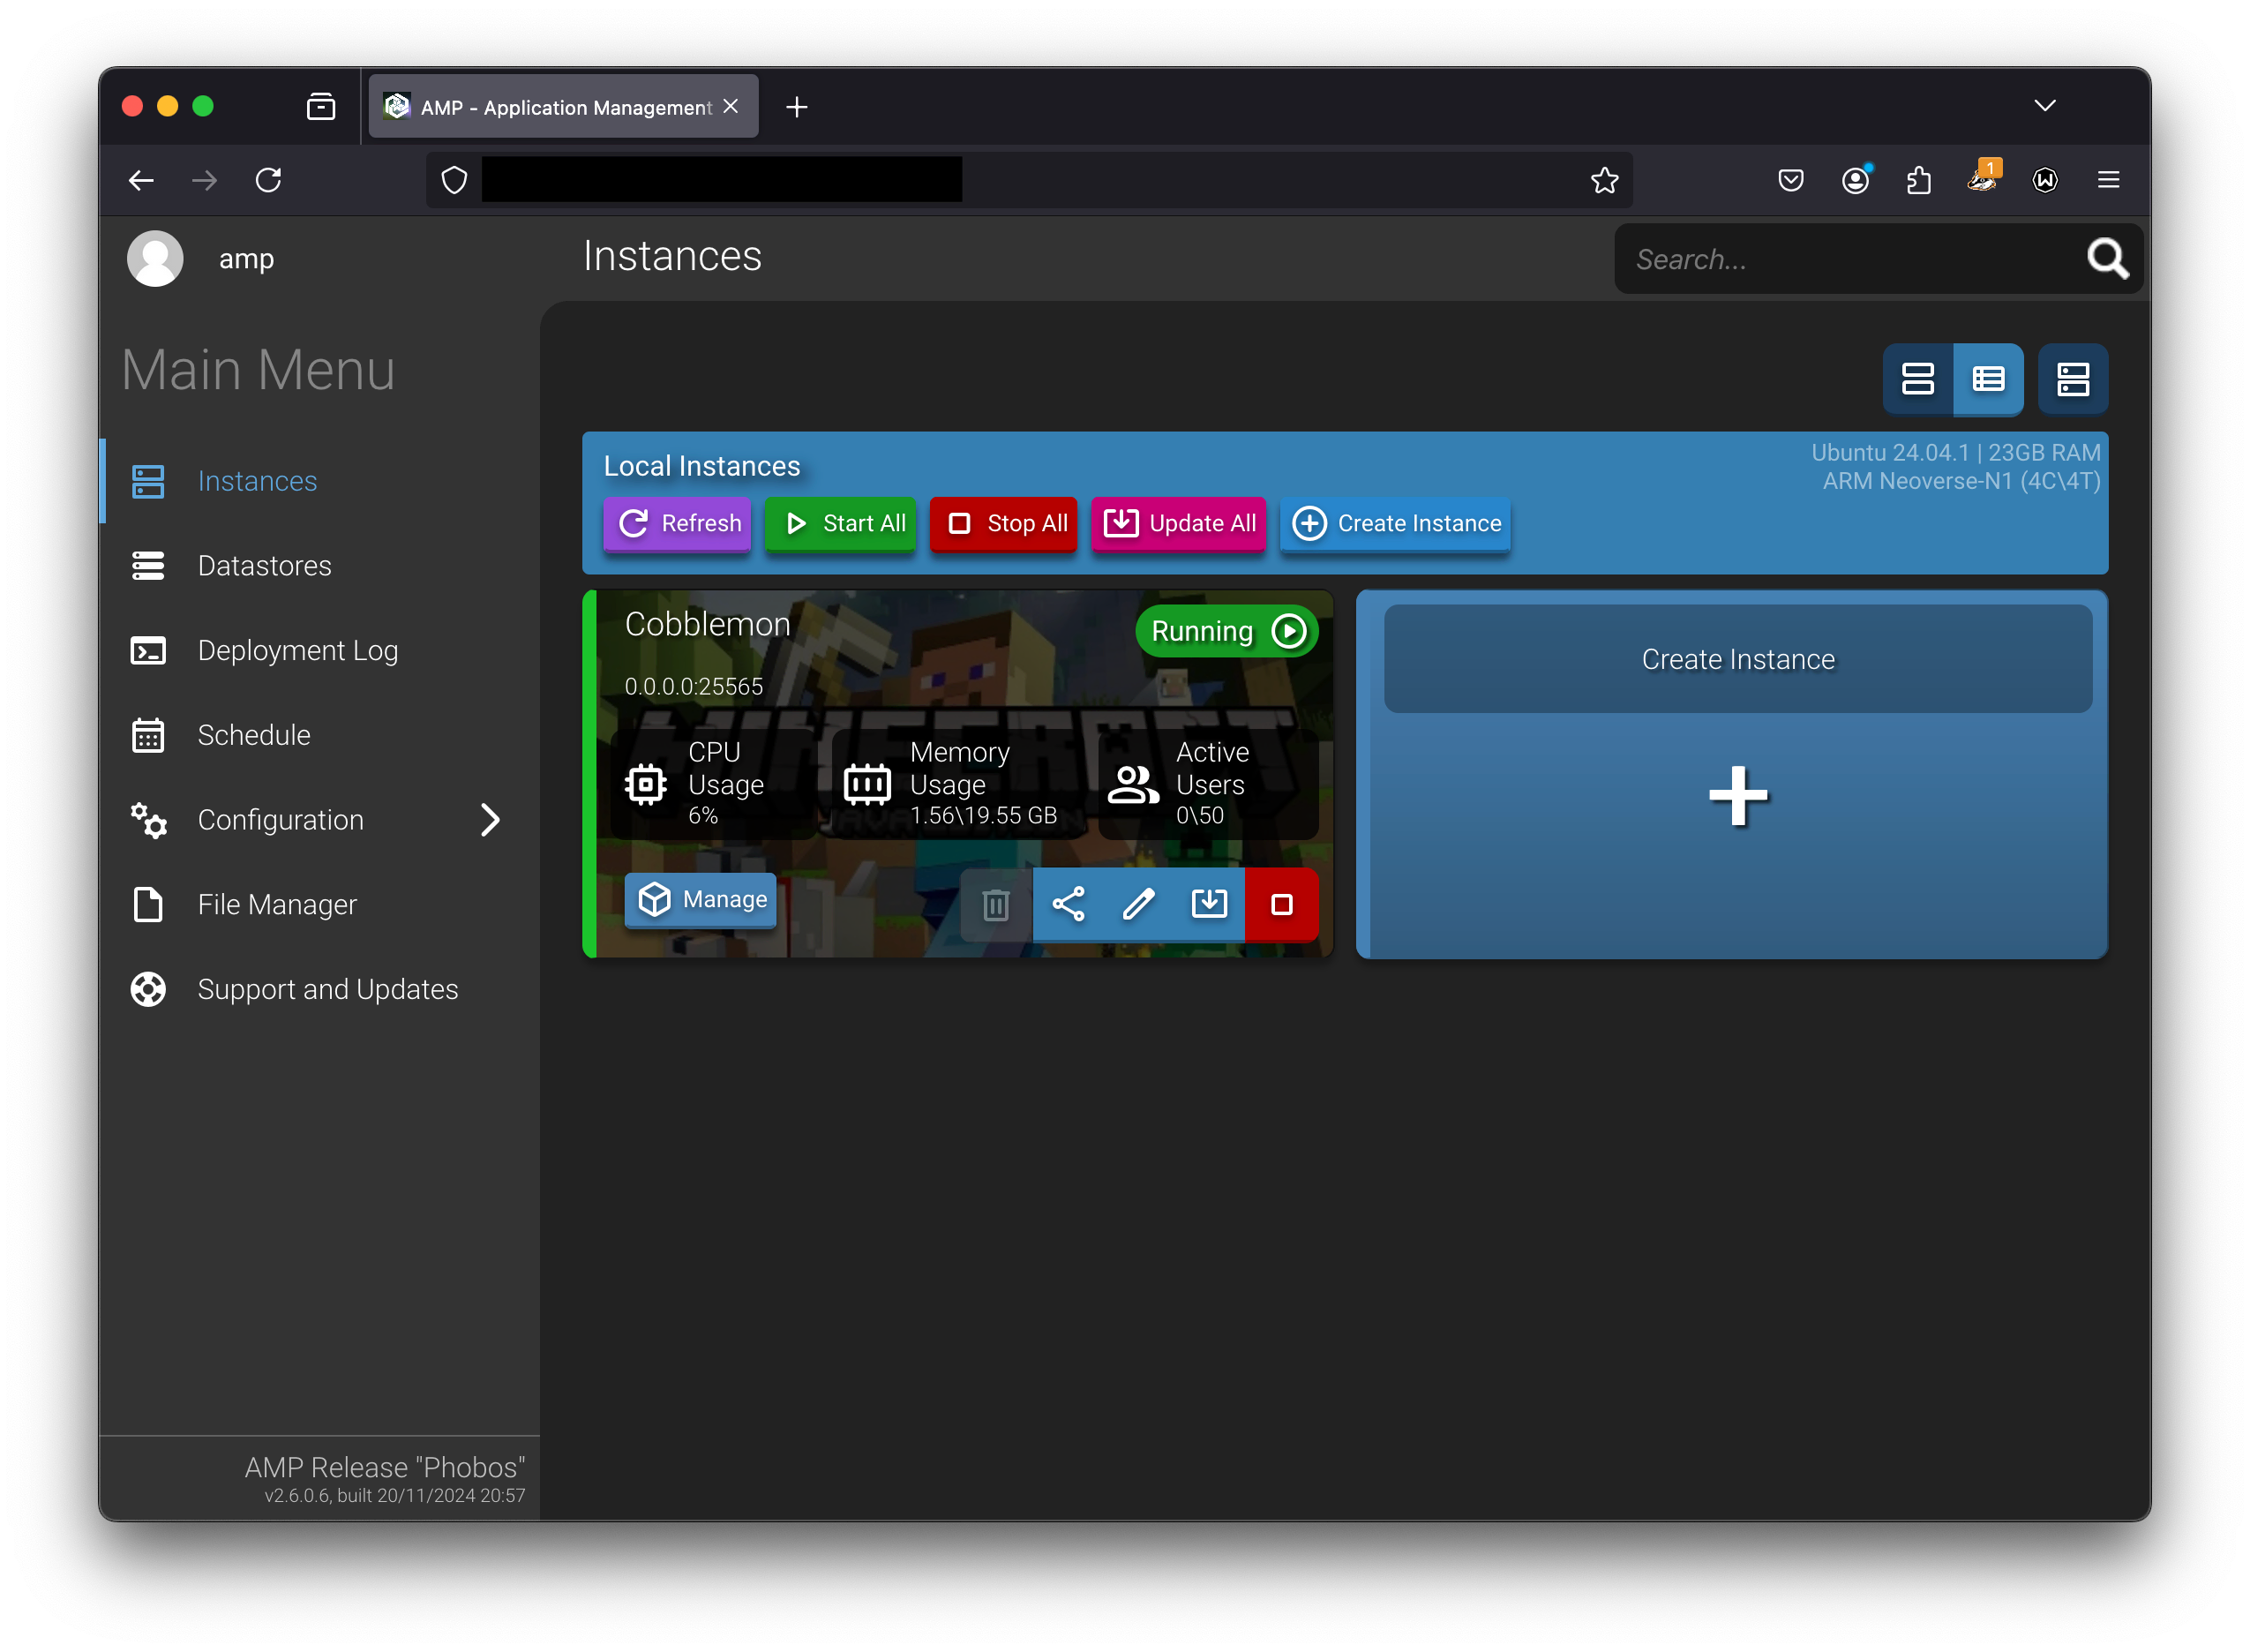Click the 0.0.0.0:25565 address text
This screenshot has height=1652, width=2250.
694,687
